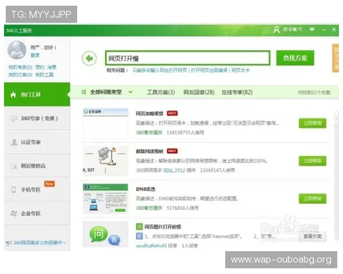Open the 企业专区 sidebar item
The height and width of the screenshot is (274, 343).
pos(37,213)
